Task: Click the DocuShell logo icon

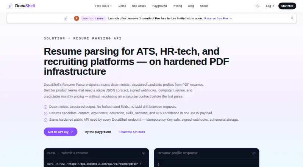Action: [10, 6]
